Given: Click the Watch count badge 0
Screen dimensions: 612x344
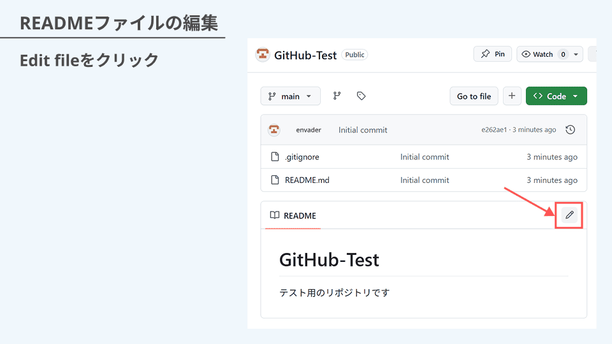Looking at the screenshot, I should [x=563, y=54].
